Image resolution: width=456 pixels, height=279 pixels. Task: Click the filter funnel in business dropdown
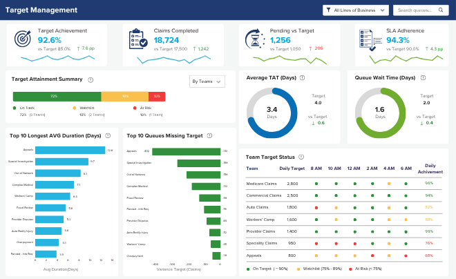[328, 10]
